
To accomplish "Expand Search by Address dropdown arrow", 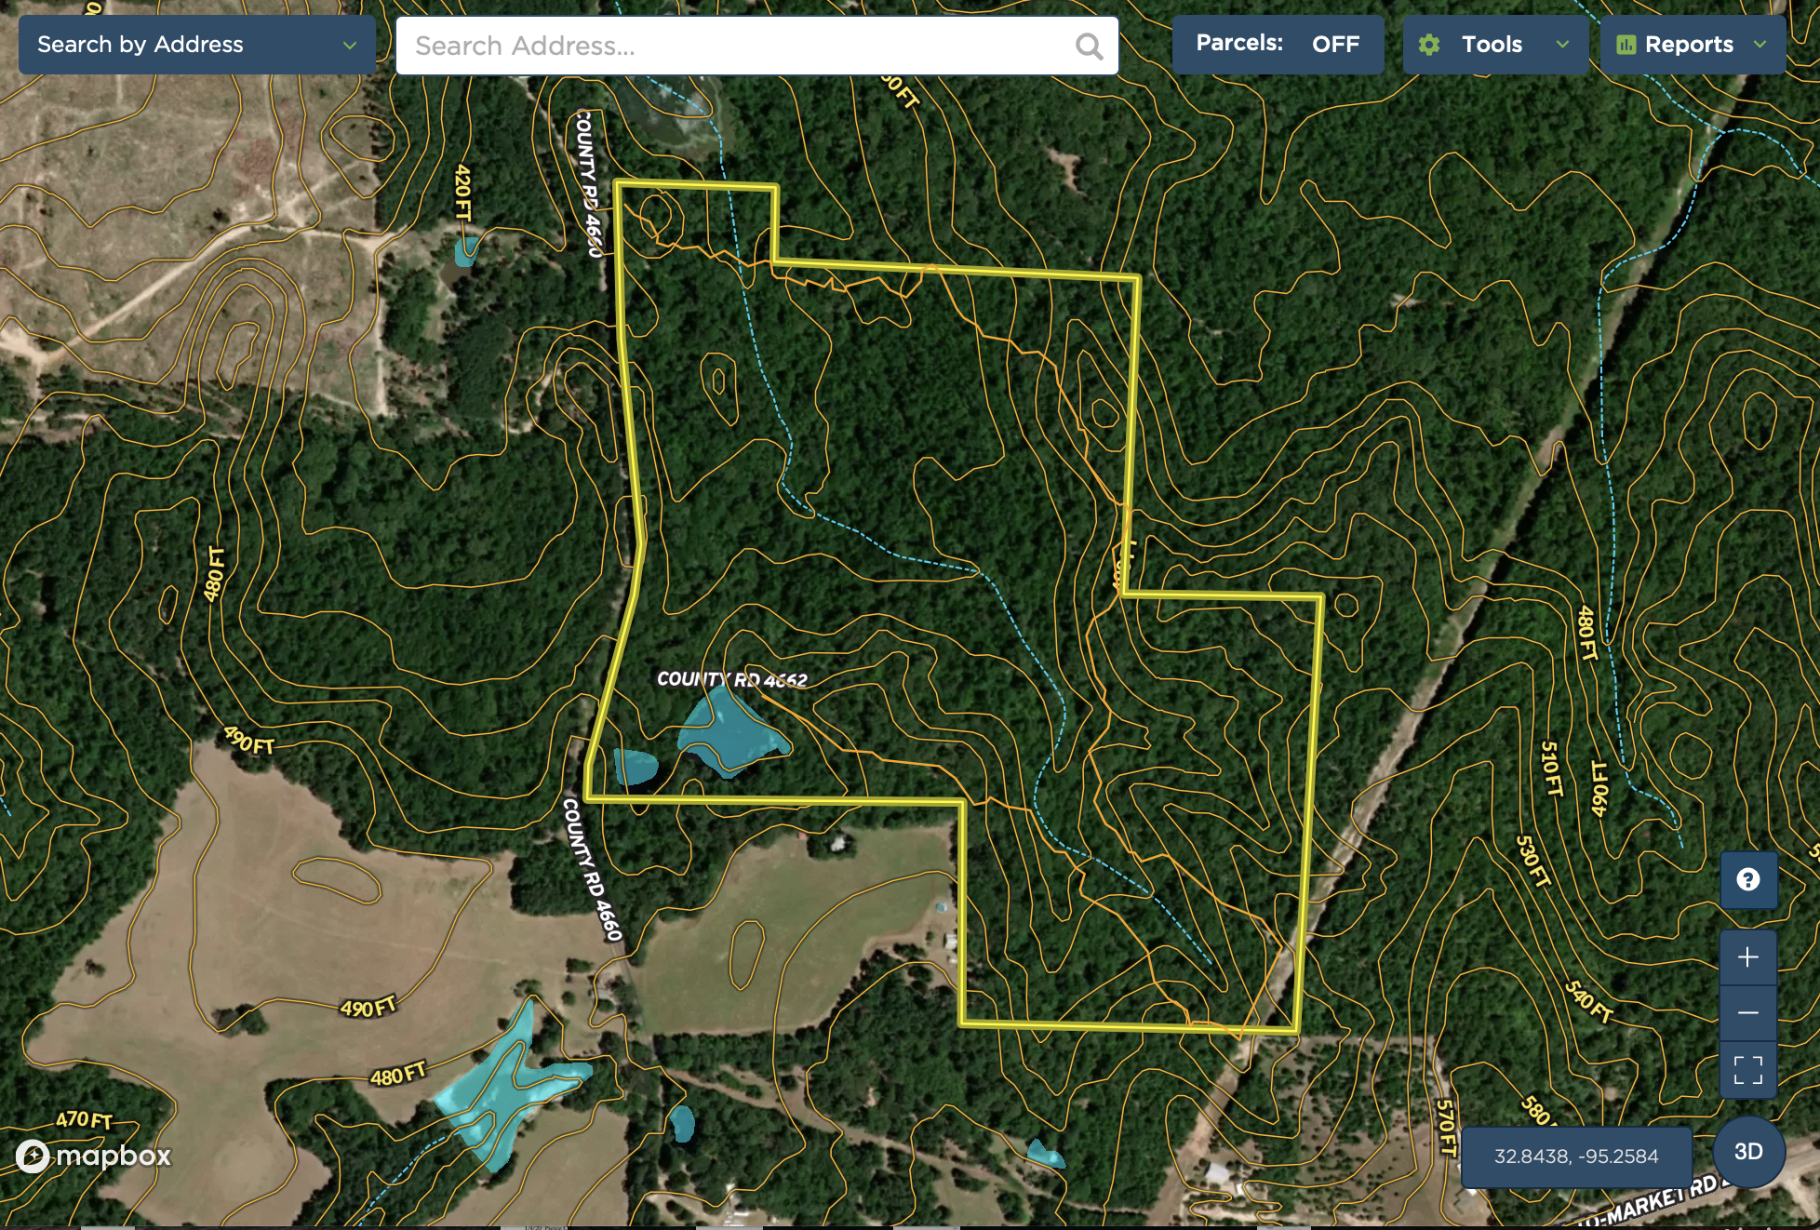I will coord(350,45).
